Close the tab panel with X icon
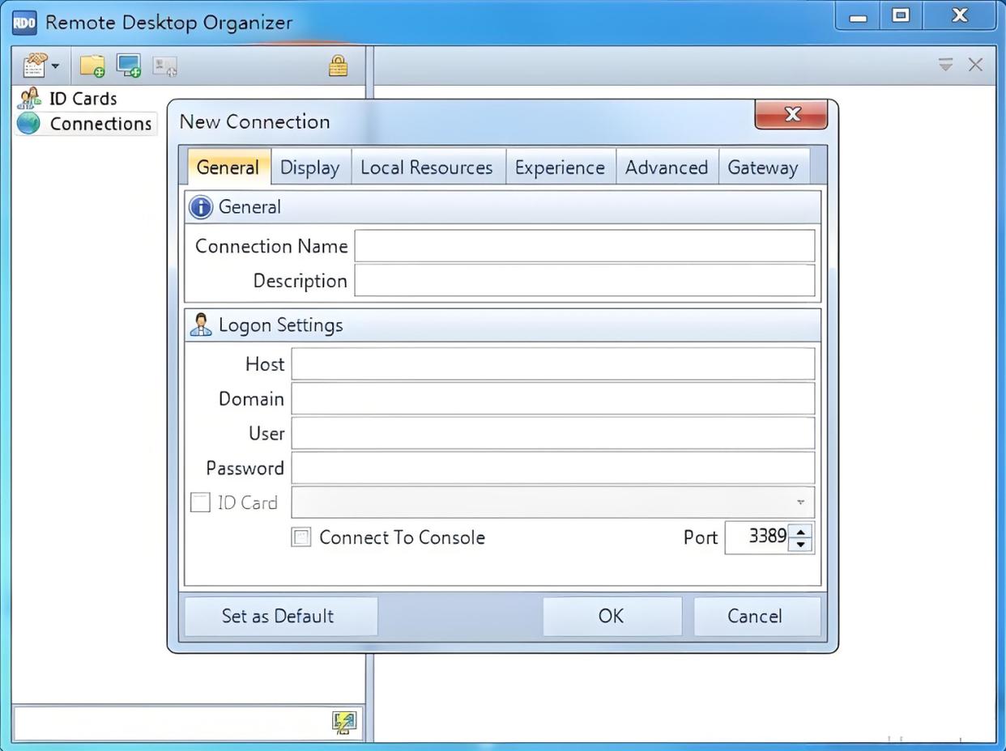Image resolution: width=1006 pixels, height=751 pixels. click(x=975, y=65)
